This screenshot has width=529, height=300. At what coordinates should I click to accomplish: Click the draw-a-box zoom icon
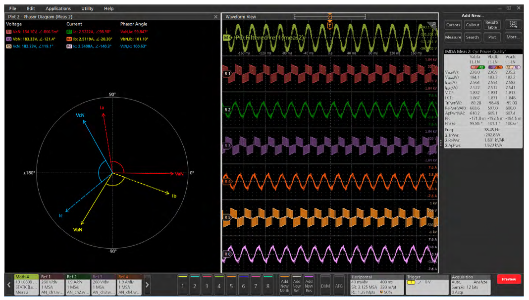click(x=513, y=25)
